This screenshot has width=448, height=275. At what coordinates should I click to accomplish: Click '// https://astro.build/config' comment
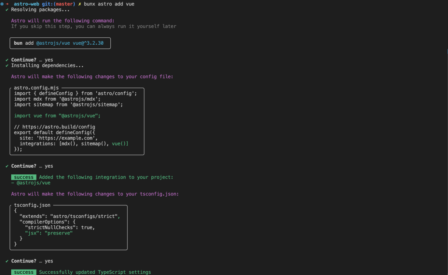click(x=55, y=127)
